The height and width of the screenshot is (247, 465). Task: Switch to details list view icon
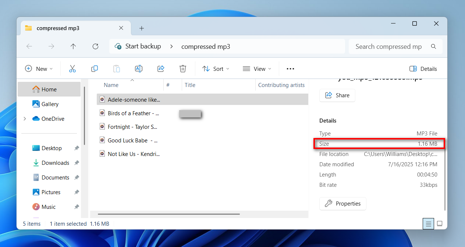coord(428,224)
